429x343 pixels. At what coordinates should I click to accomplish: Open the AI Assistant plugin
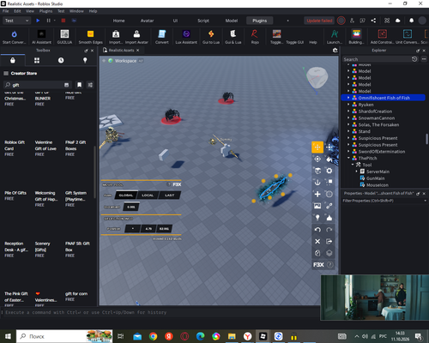click(41, 37)
